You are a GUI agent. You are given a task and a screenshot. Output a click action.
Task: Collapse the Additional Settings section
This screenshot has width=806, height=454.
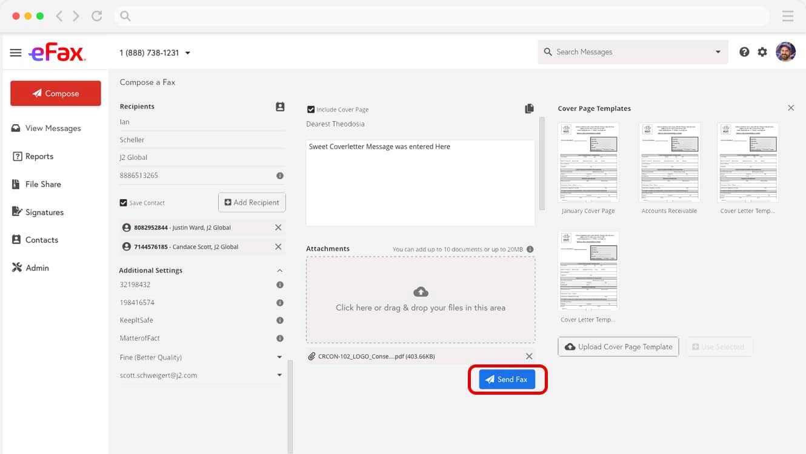279,270
